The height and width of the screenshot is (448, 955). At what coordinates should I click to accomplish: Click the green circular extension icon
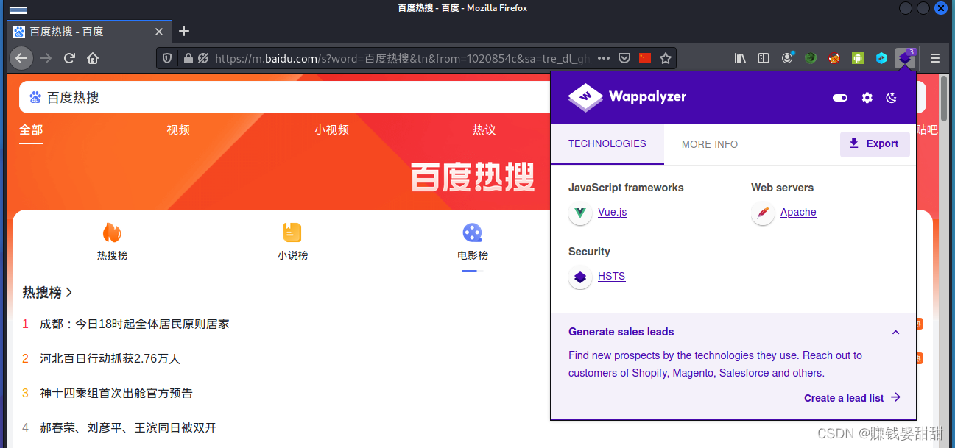(811, 58)
